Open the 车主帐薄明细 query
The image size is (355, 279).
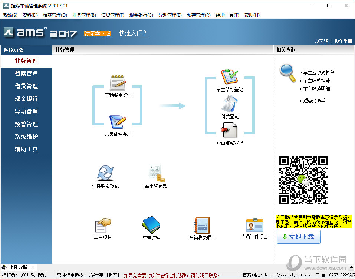click(316, 89)
